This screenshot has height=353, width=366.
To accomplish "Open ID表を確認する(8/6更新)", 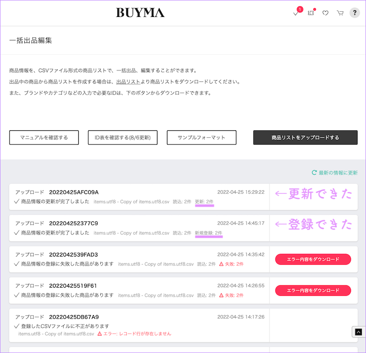I will (x=123, y=137).
